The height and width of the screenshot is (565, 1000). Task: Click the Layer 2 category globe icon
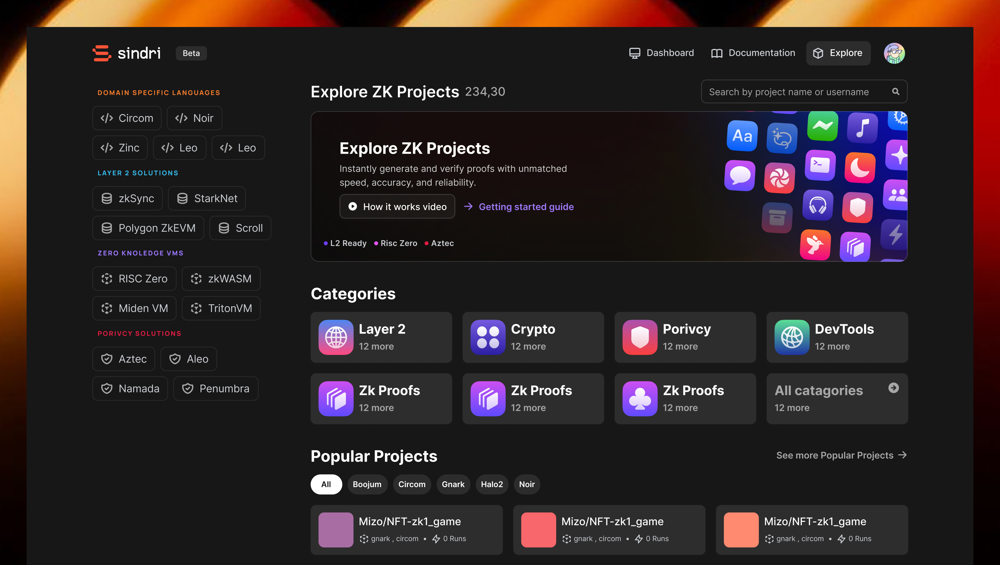click(x=336, y=337)
